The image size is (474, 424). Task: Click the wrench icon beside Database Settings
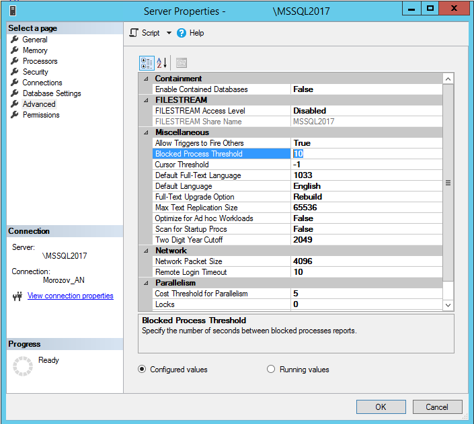pyautogui.click(x=15, y=93)
